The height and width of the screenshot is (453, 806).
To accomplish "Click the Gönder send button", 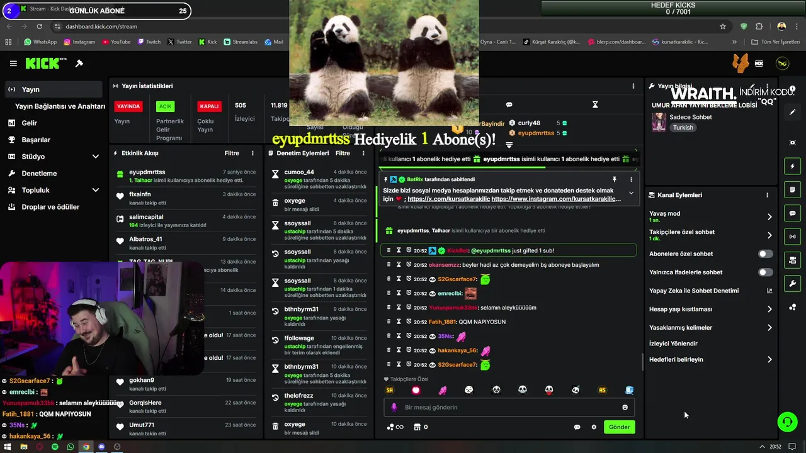I will click(x=619, y=427).
